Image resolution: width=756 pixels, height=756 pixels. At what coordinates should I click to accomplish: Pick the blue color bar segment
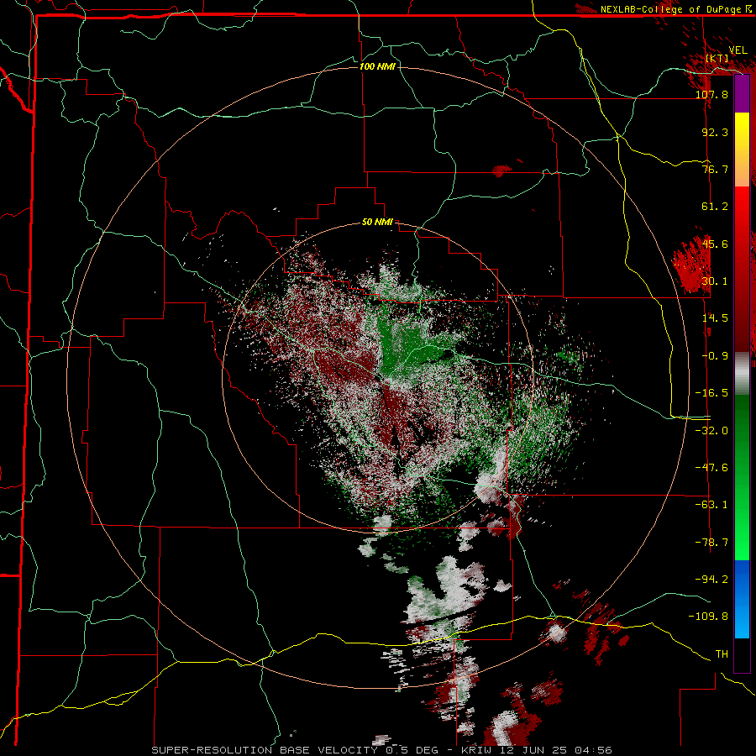click(742, 599)
